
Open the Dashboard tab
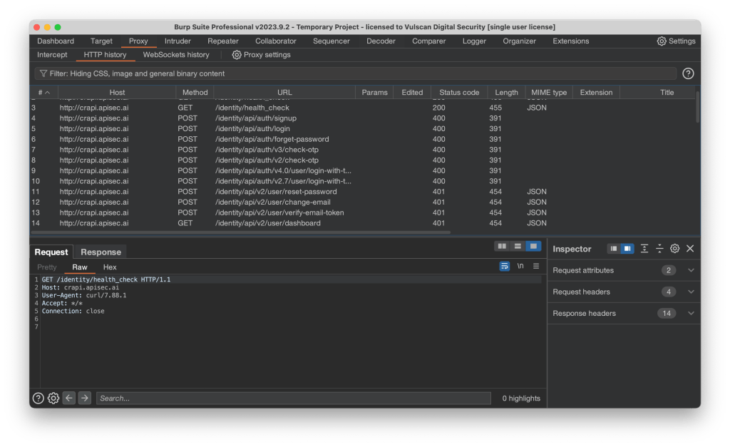point(56,41)
